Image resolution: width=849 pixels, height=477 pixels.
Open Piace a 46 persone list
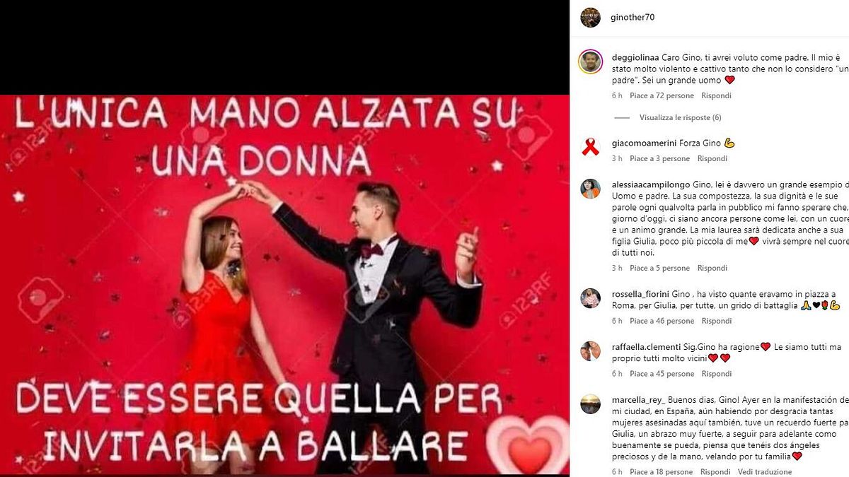click(x=662, y=321)
